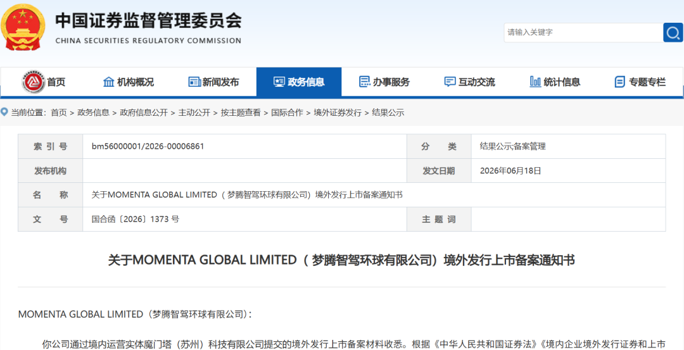Open the 机构概况 navigation tab

pos(129,82)
